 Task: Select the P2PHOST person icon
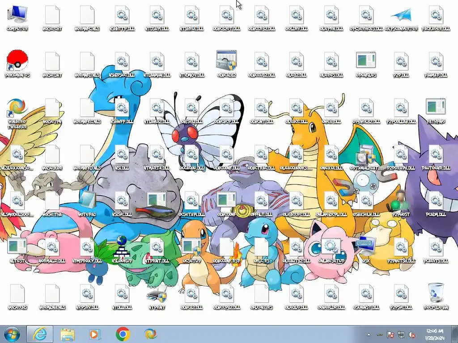point(401,200)
